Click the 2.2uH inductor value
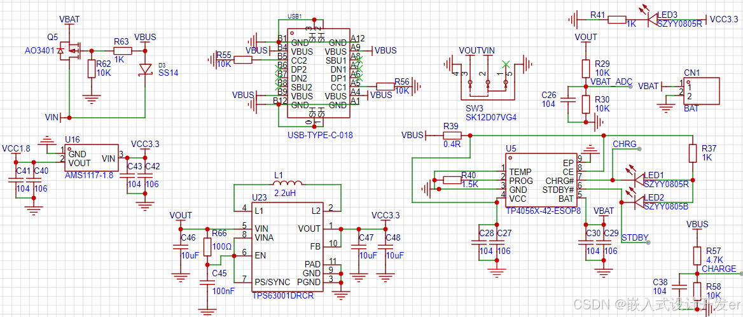 point(285,194)
